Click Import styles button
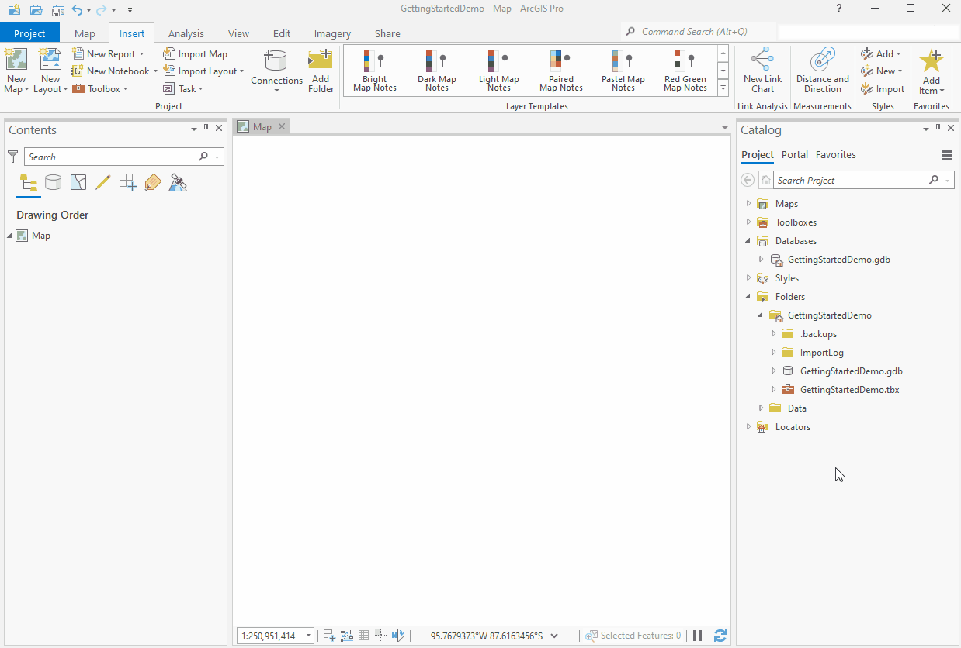This screenshot has height=648, width=961. point(883,89)
